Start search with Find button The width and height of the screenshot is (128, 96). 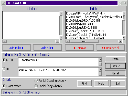[x=84, y=83]
